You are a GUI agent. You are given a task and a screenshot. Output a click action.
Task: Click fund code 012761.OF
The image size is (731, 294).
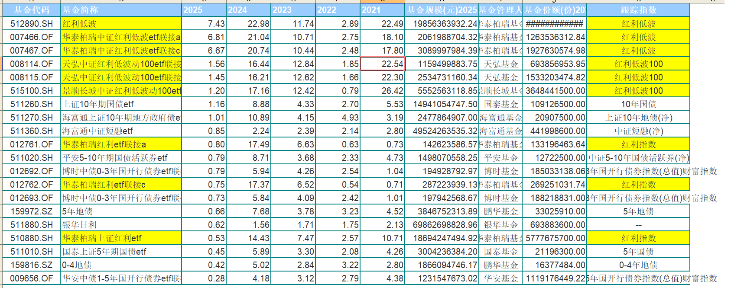[31, 144]
